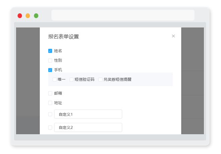Click the 自定义2 input field
The image size is (221, 154).
[x=88, y=127]
